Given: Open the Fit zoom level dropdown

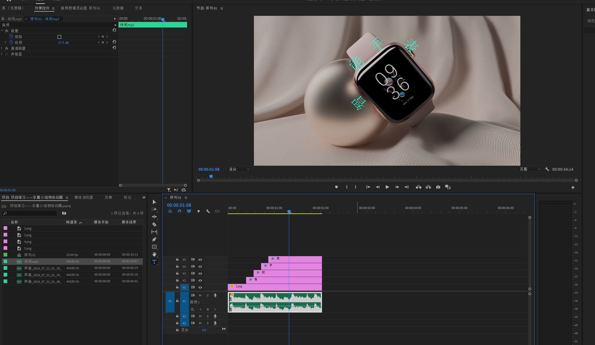Looking at the screenshot, I should pyautogui.click(x=239, y=169).
